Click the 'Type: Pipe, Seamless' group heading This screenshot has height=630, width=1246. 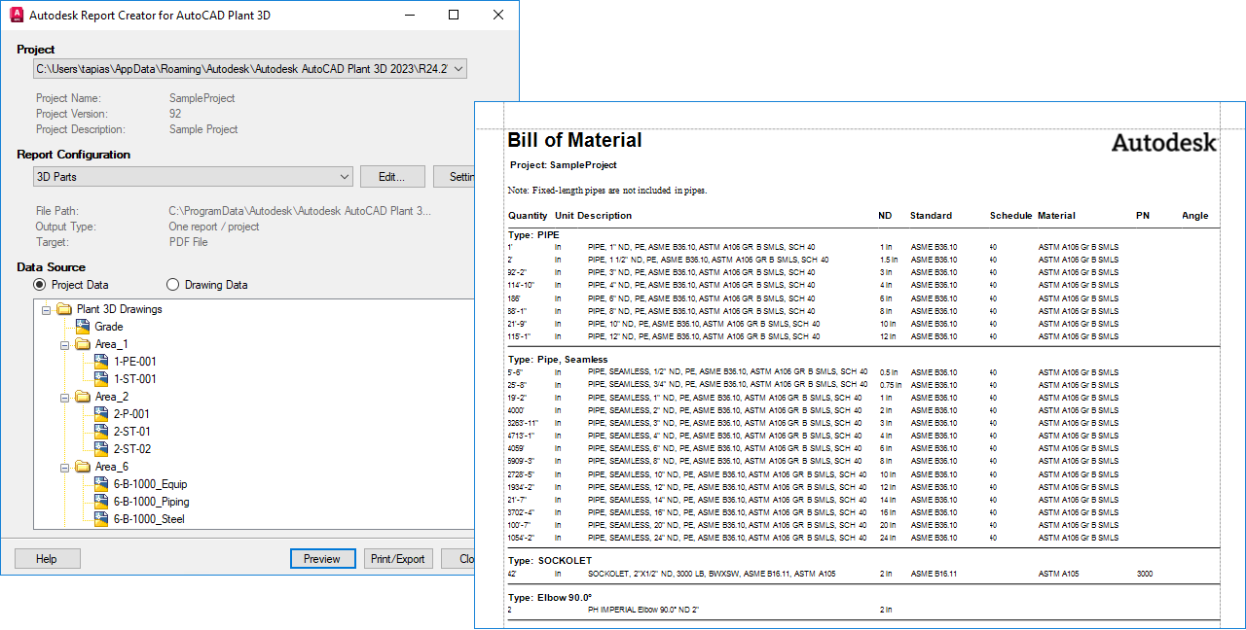558,360
